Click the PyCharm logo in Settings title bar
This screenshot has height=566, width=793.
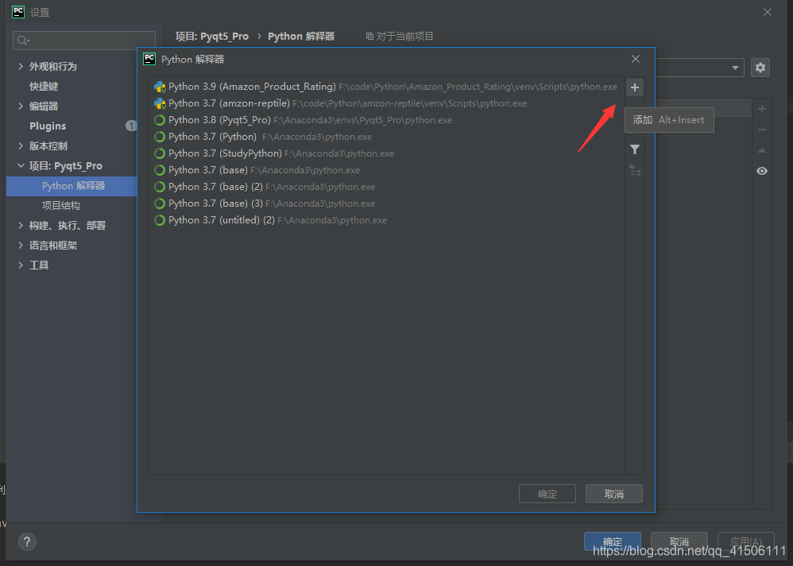pyautogui.click(x=18, y=12)
